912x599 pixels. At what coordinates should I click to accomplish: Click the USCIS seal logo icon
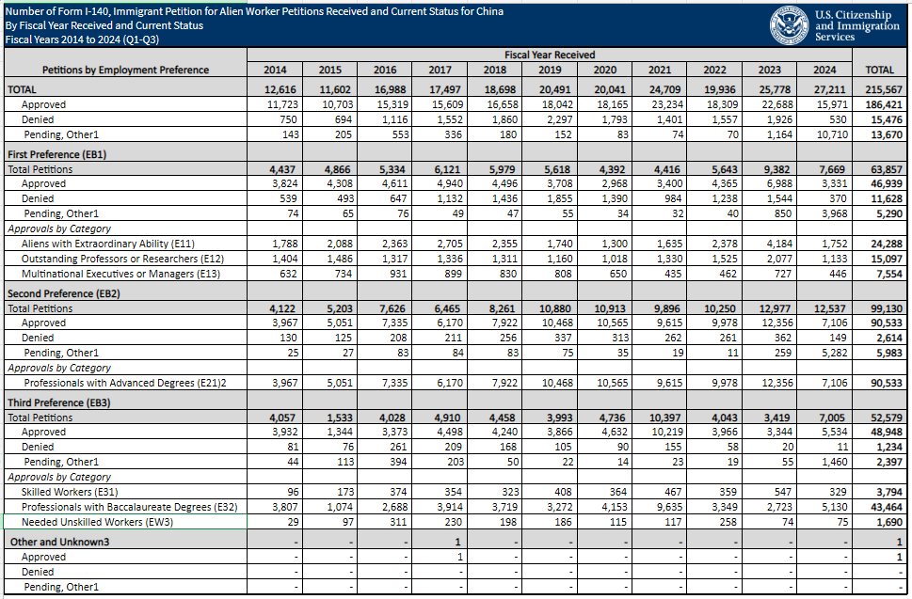pyautogui.click(x=790, y=25)
